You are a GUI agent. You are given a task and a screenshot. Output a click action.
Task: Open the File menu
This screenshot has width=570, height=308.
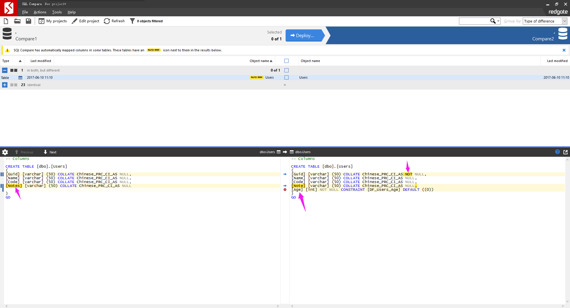[x=25, y=12]
